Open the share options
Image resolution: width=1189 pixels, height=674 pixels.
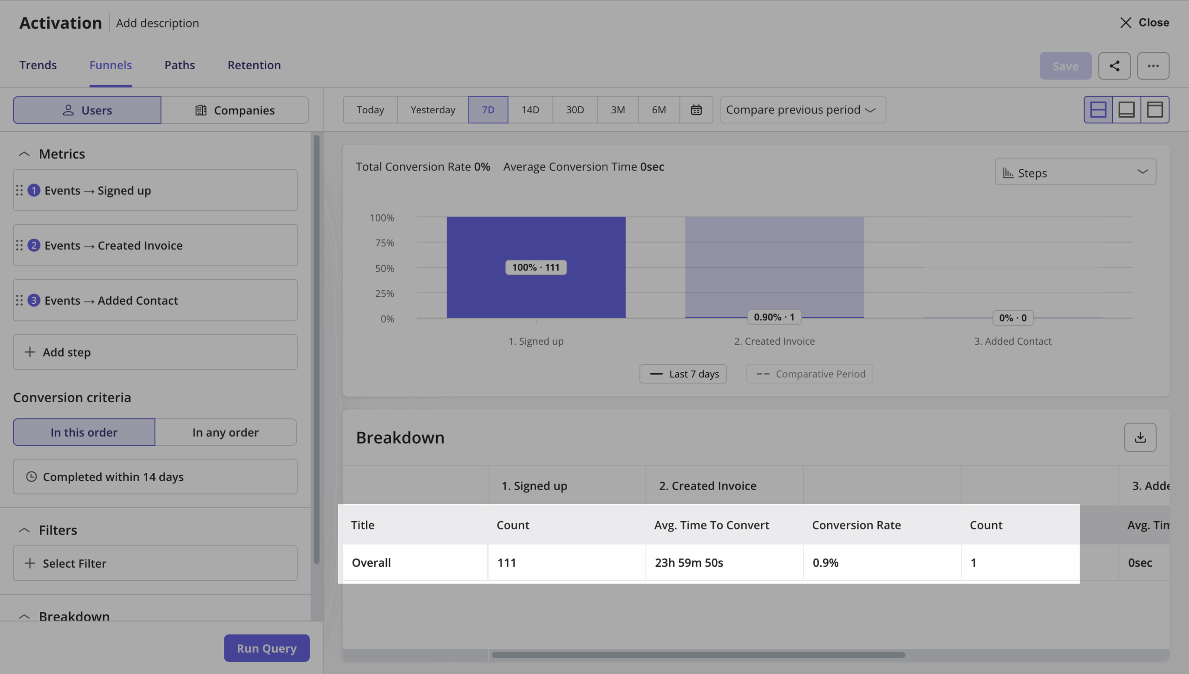1114,65
